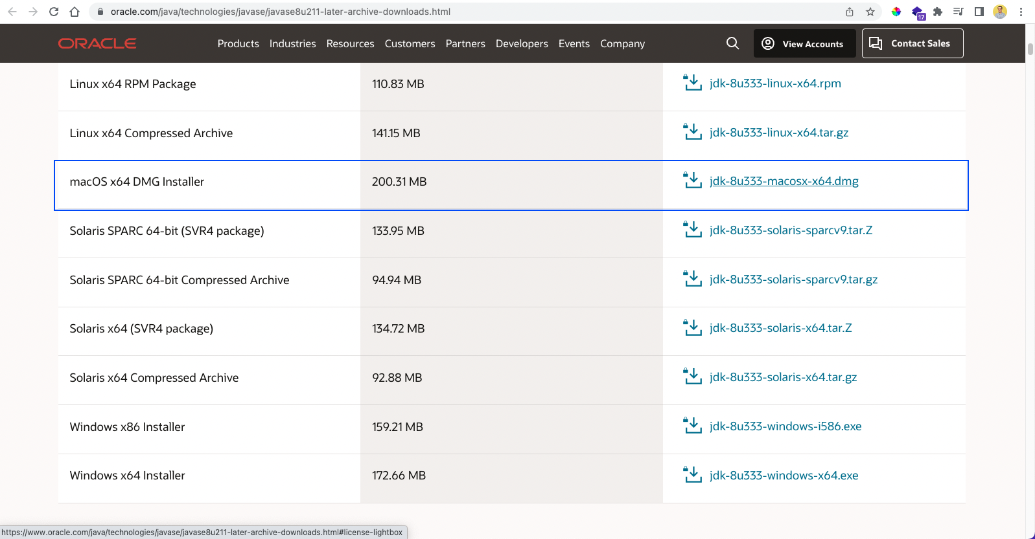Screen dimensions: 1035x539
Task: Open the Company menu
Action: coord(622,43)
